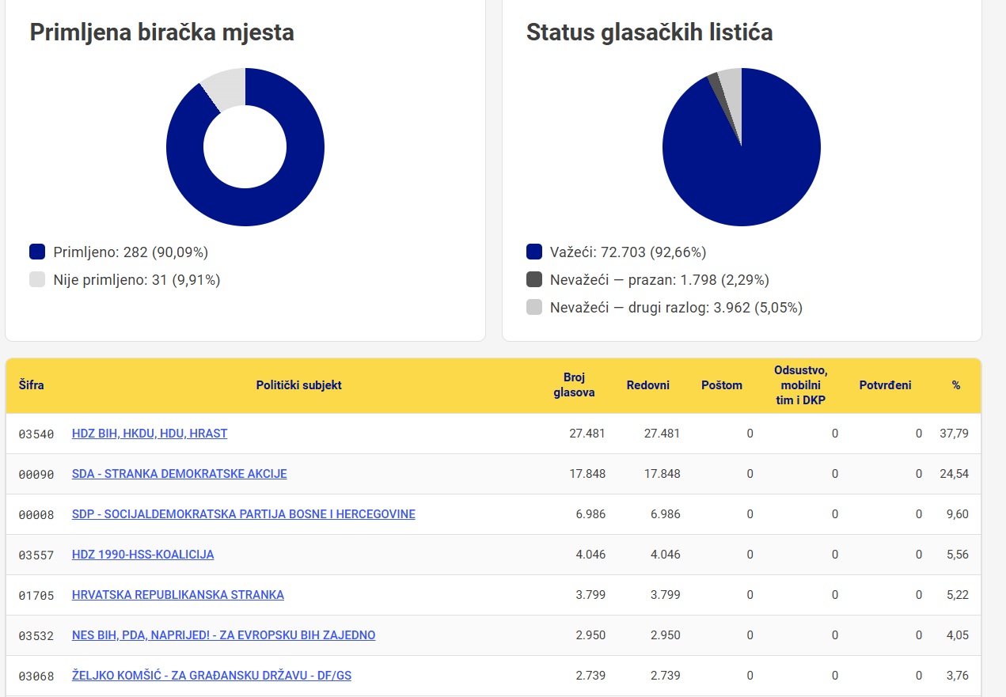1006x697 pixels.
Task: Click the Nevažeći — drugi razlog swatch
Action: pos(534,307)
